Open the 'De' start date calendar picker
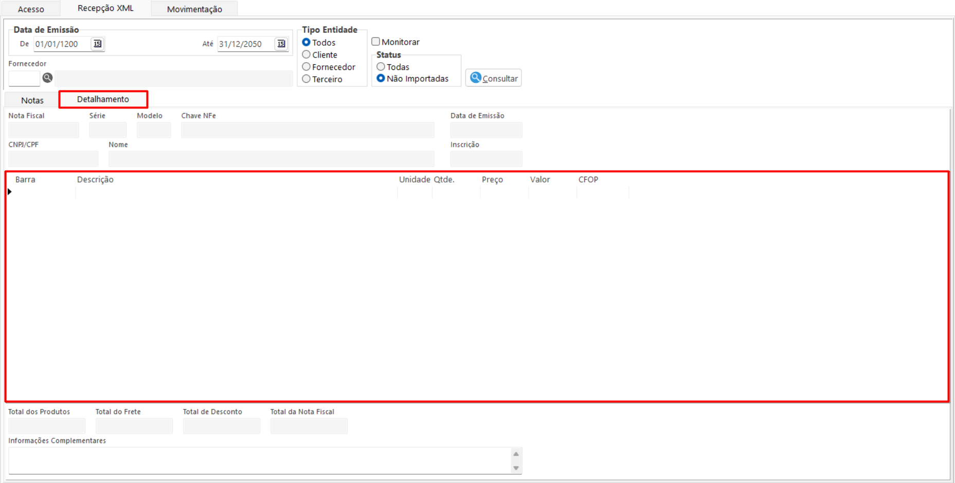This screenshot has height=483, width=955. 97,44
